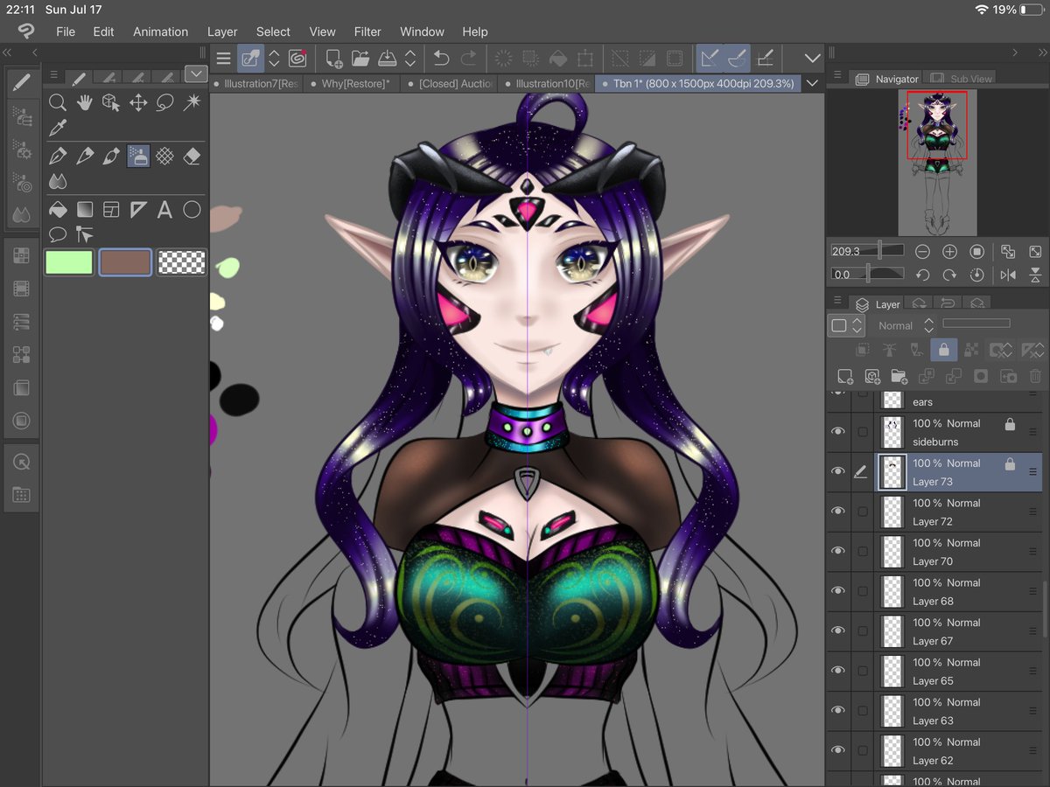Select the Brush tool
The image size is (1050, 787).
point(111,157)
